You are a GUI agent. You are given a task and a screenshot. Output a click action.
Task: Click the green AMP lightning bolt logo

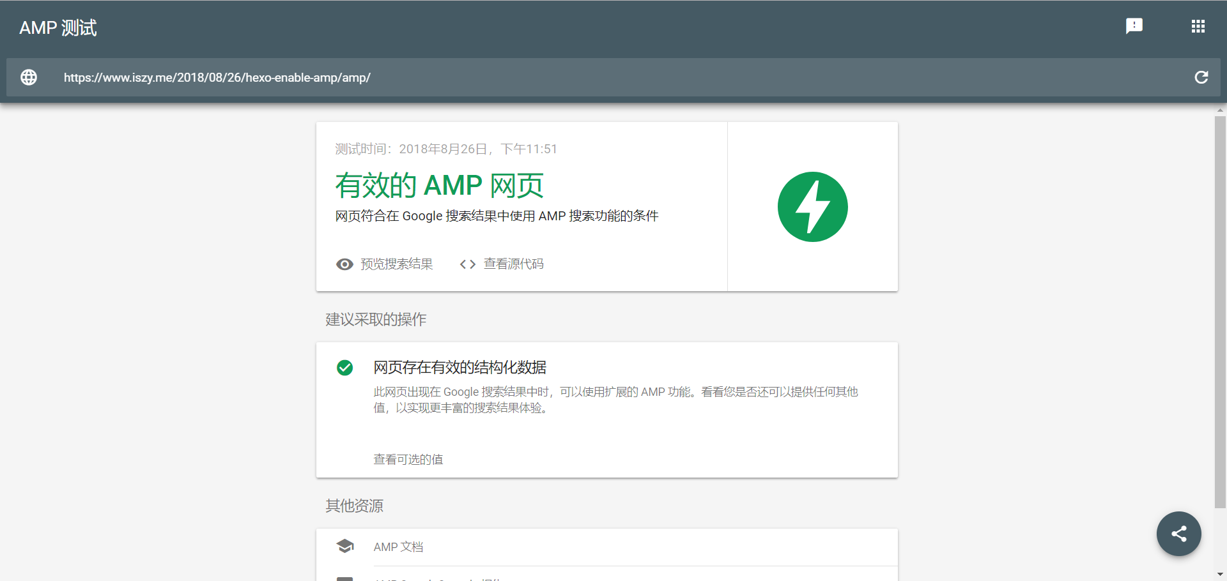coord(812,207)
